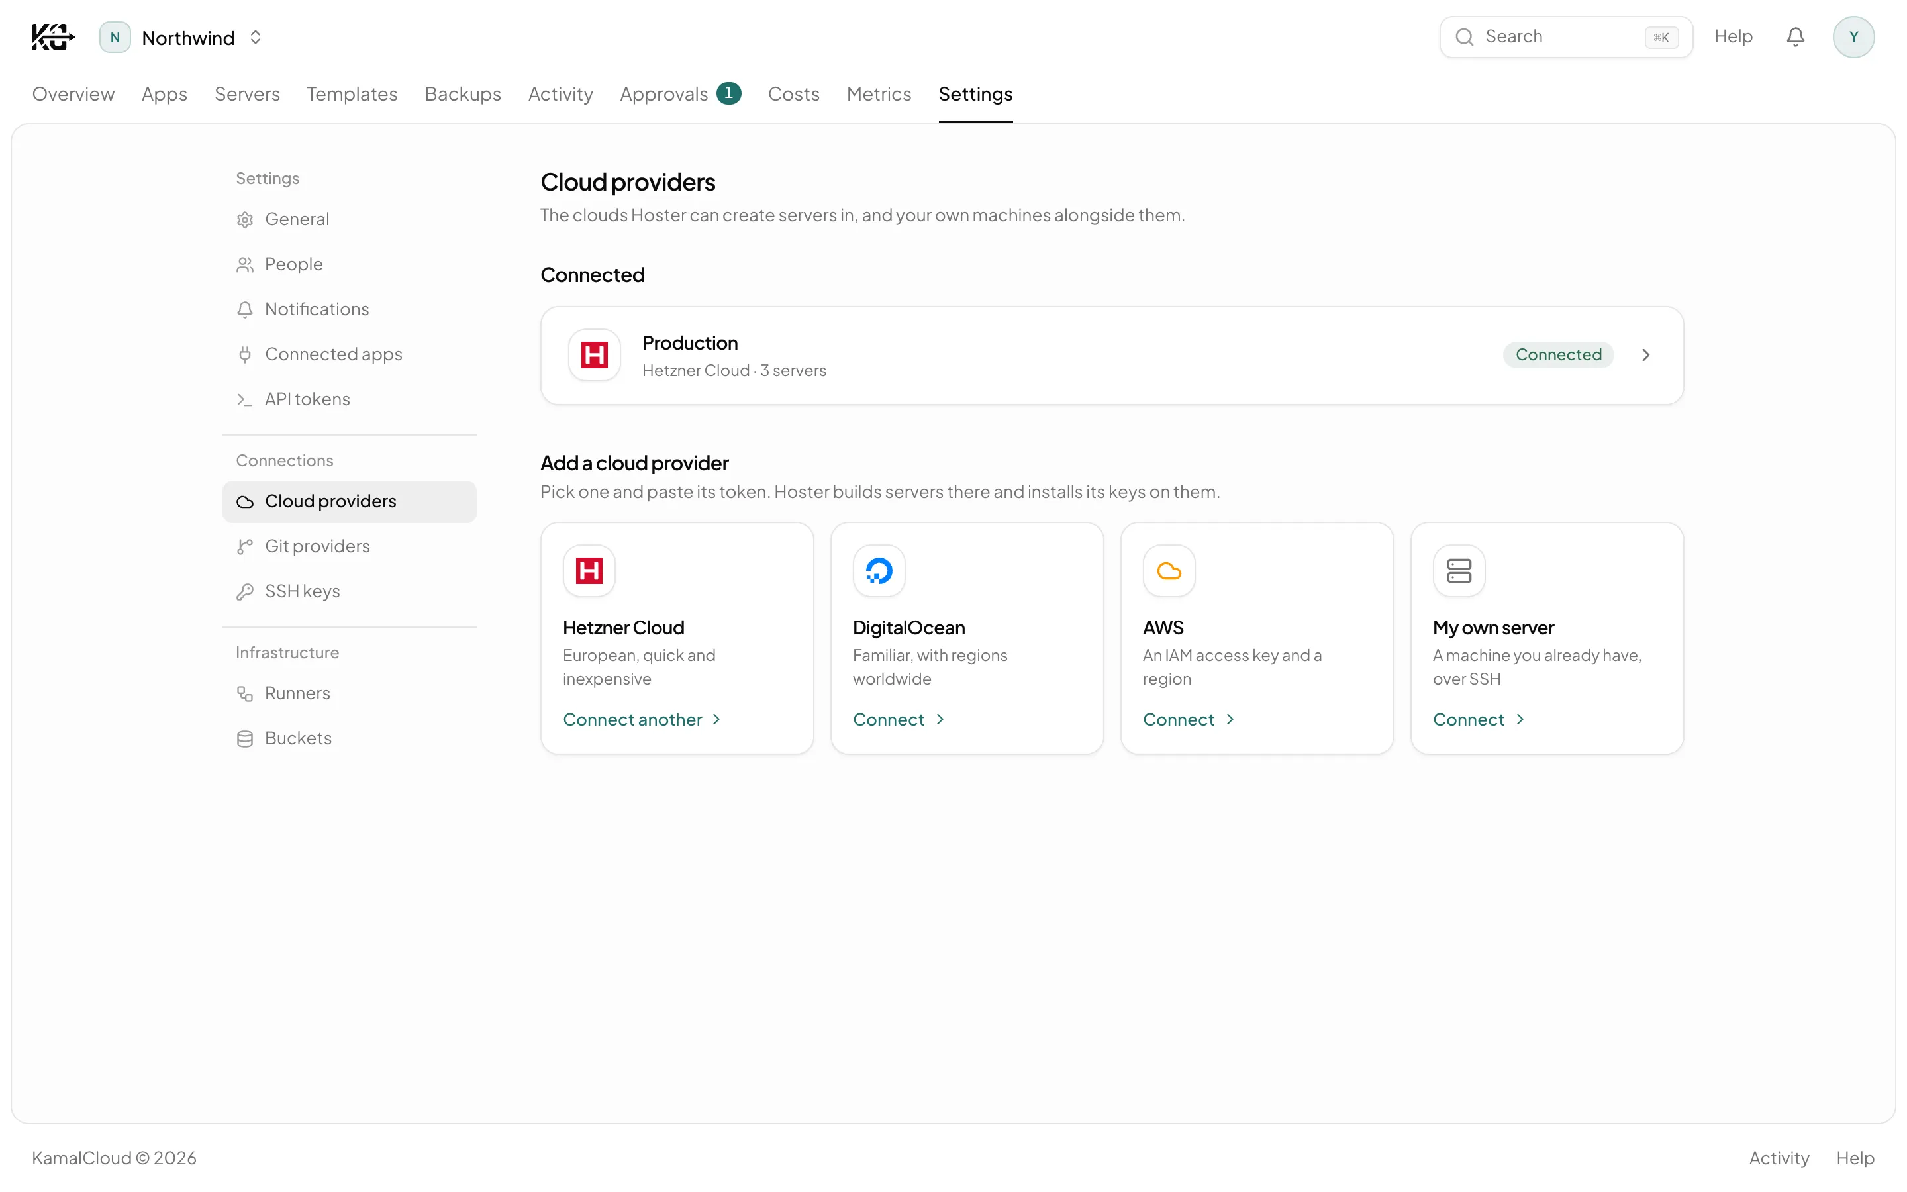
Task: Open Notifications settings in sidebar
Action: (349, 310)
